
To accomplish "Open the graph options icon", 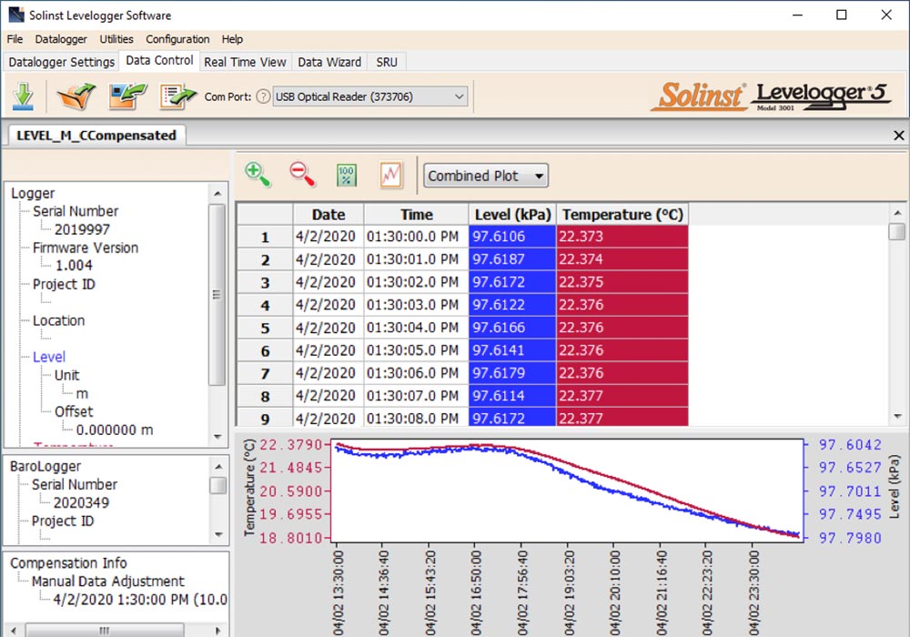I will point(390,175).
